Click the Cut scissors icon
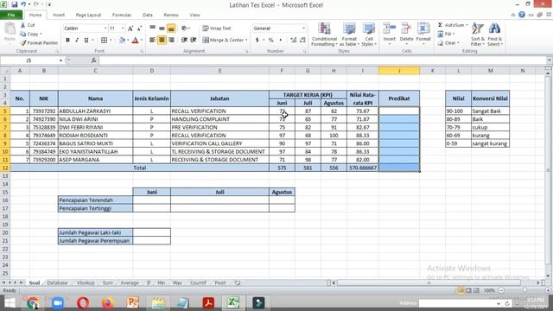The width and height of the screenshot is (553, 311). point(23,25)
